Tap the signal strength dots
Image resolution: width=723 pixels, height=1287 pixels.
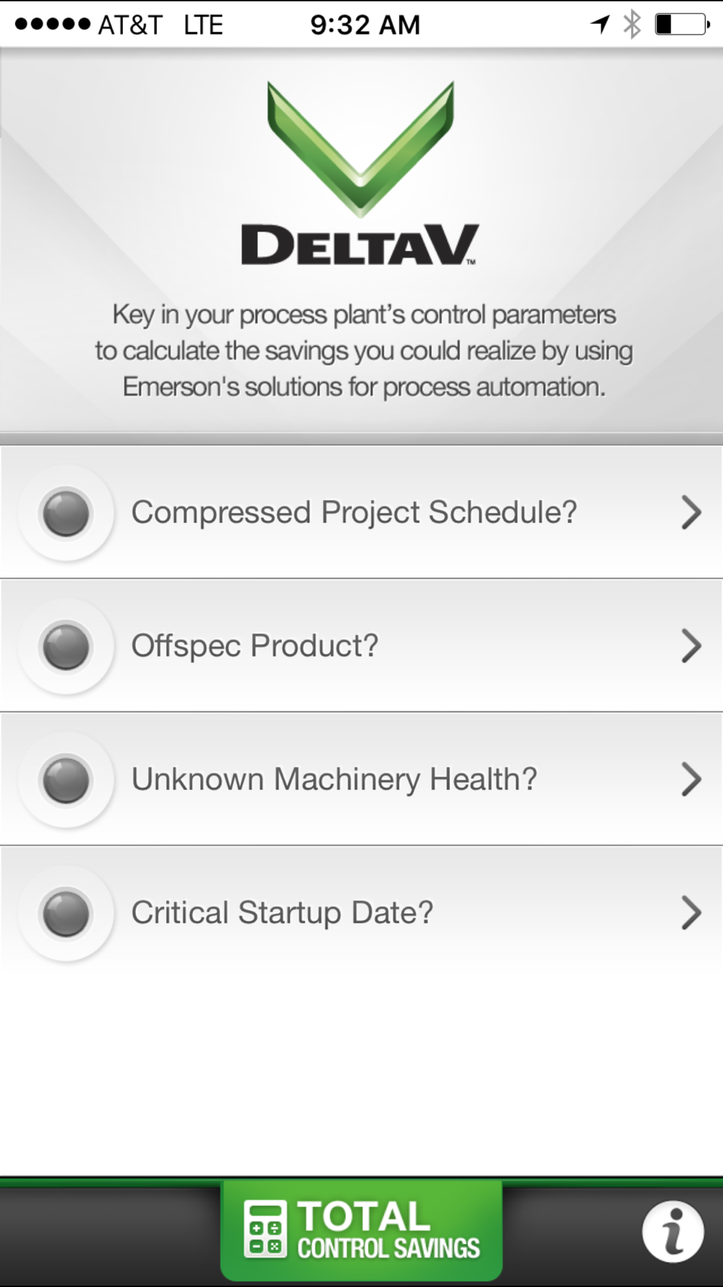coord(52,25)
